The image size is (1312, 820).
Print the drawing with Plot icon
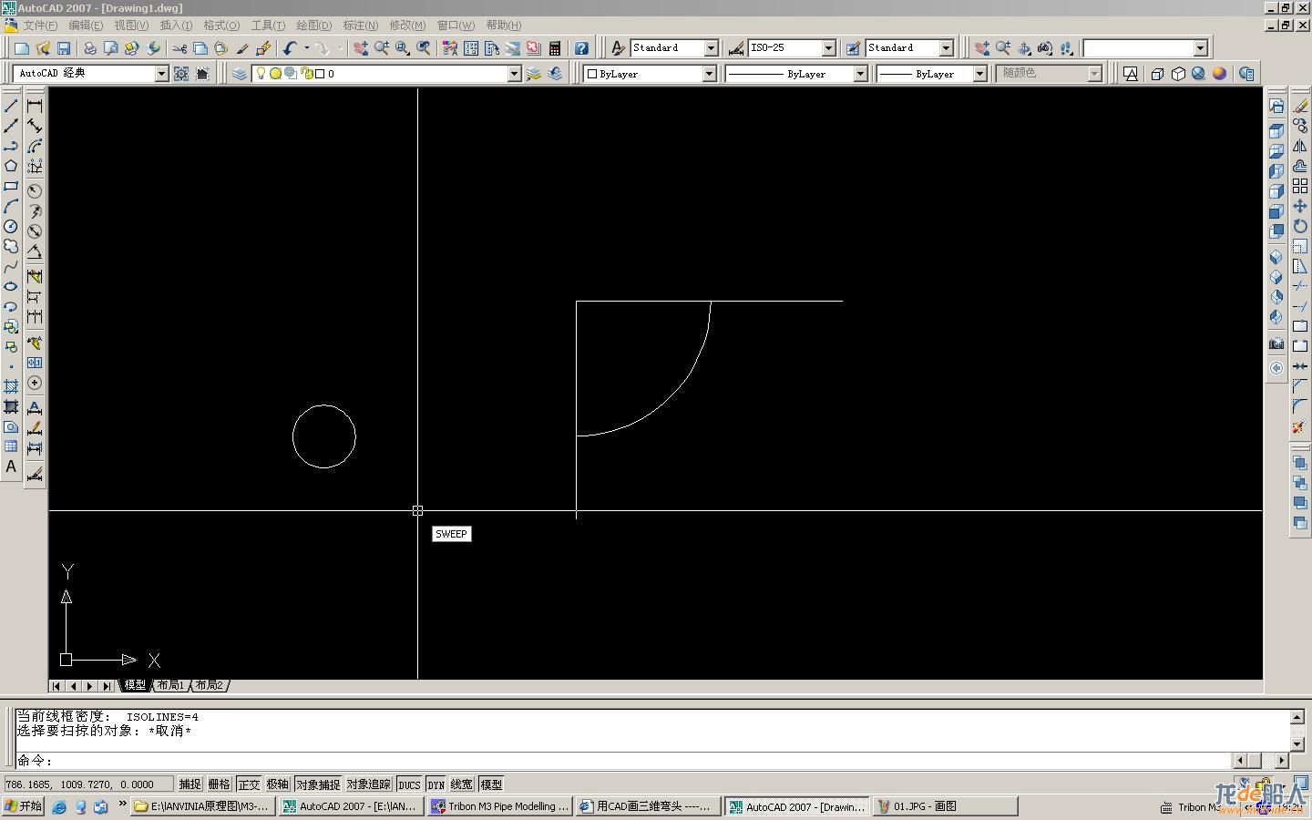[89, 48]
